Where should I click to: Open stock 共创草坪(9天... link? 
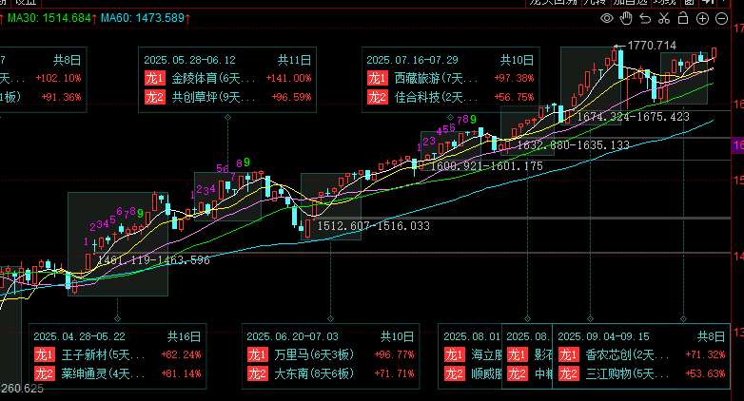click(213, 97)
